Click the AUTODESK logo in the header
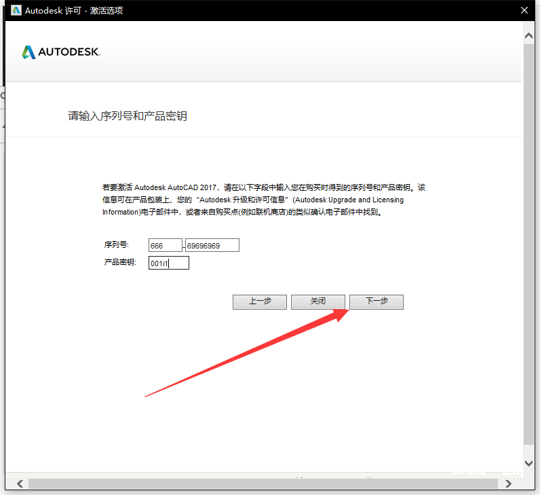The image size is (540, 495). (x=61, y=52)
